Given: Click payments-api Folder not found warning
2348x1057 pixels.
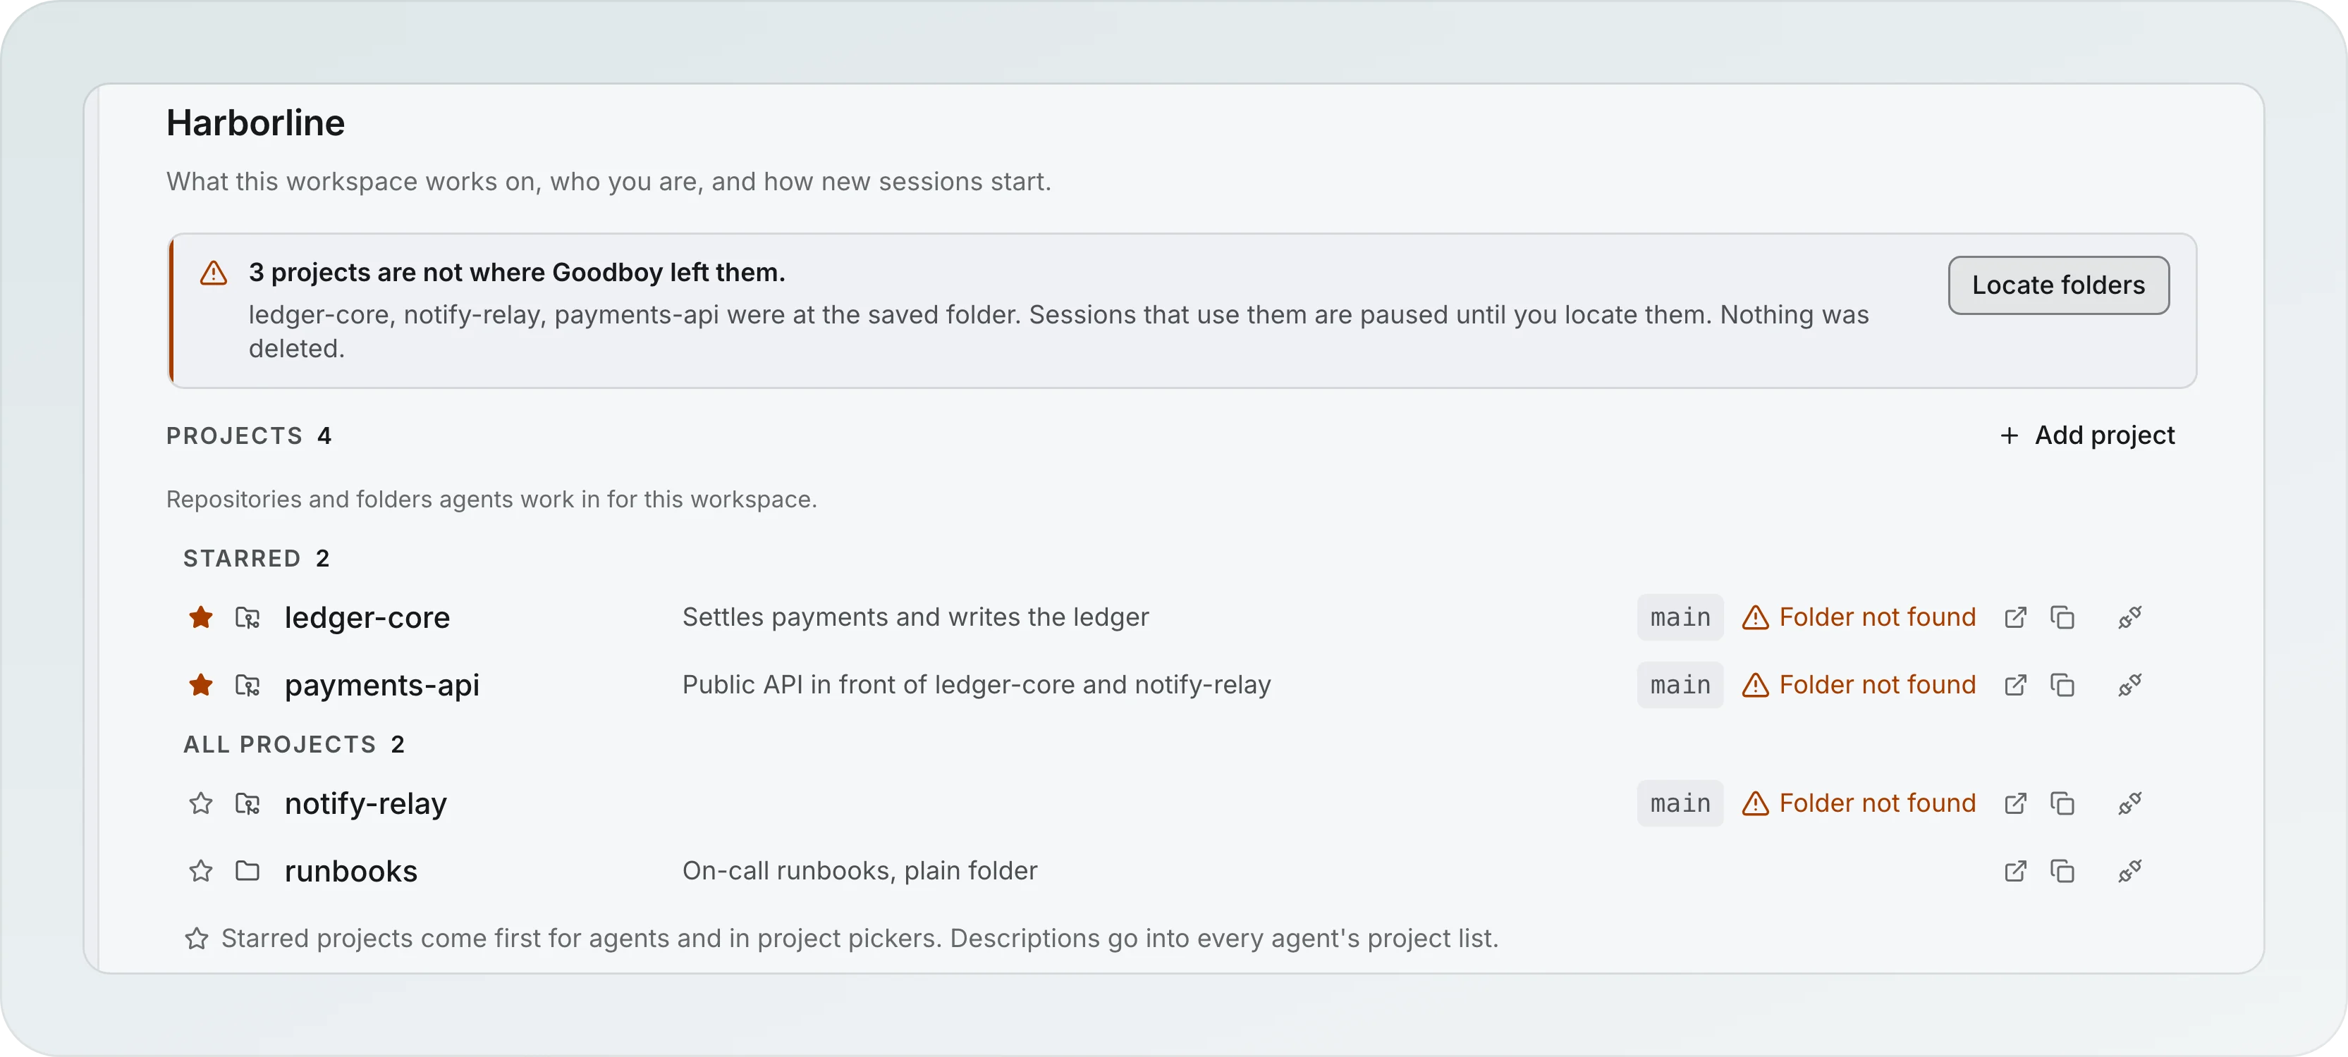Looking at the screenshot, I should (1859, 685).
